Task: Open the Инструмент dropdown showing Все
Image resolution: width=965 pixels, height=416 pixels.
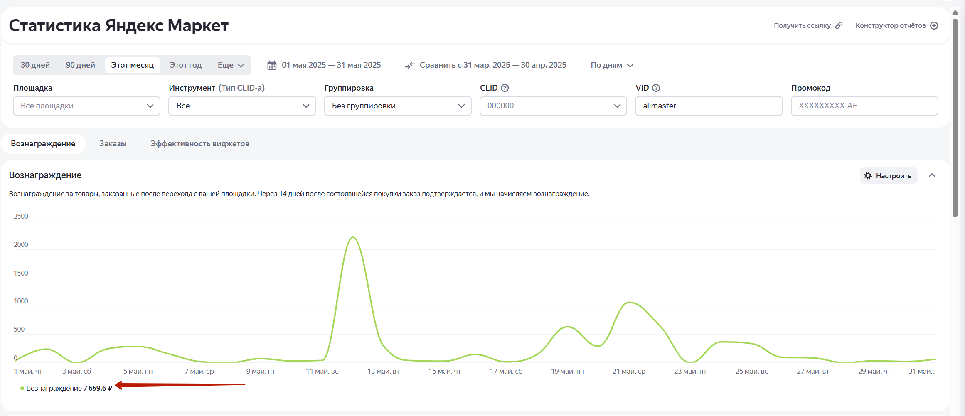Action: (x=242, y=106)
